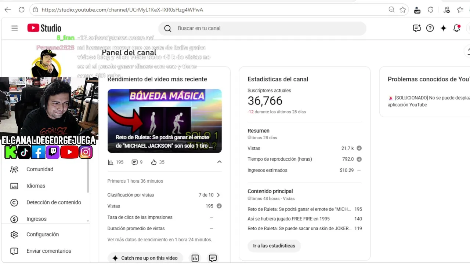The image size is (470, 264).
Task: Open the notifications bell
Action: click(x=457, y=28)
